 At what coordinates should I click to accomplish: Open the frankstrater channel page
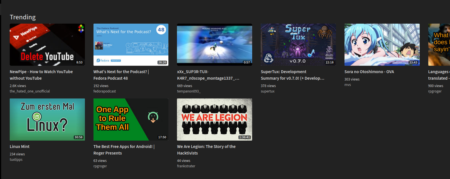[186, 166]
